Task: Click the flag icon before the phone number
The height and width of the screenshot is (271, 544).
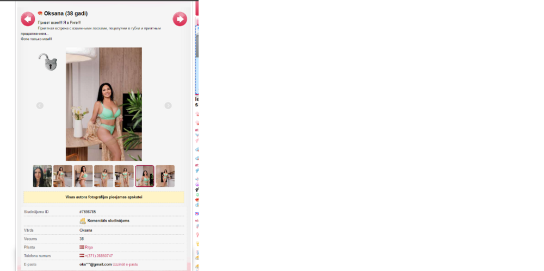Action: [82, 256]
